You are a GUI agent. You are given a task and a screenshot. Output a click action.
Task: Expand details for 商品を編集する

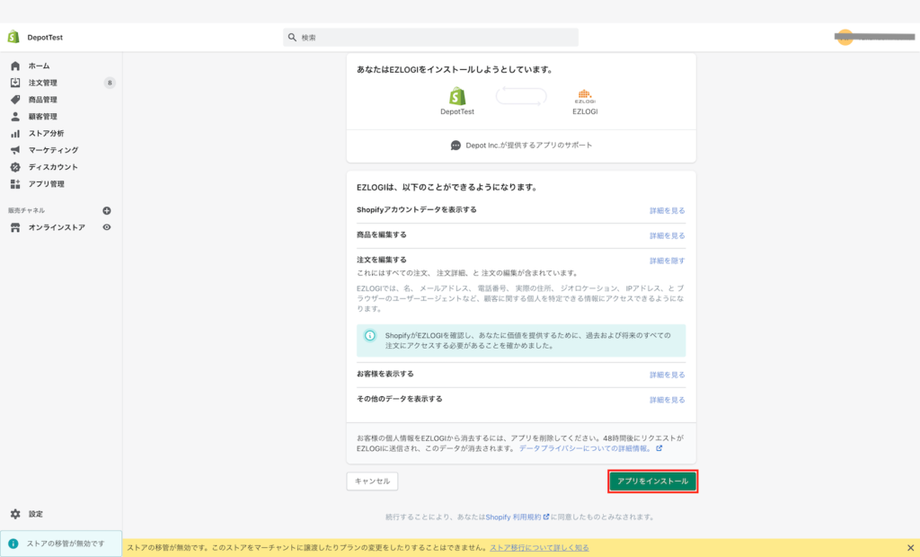(667, 235)
